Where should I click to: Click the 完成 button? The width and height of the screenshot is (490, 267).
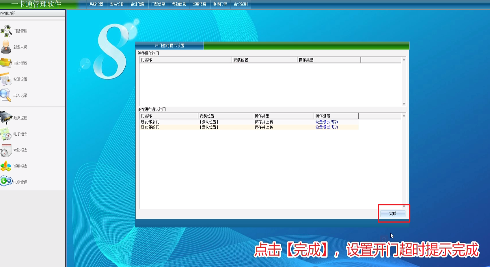[393, 214]
